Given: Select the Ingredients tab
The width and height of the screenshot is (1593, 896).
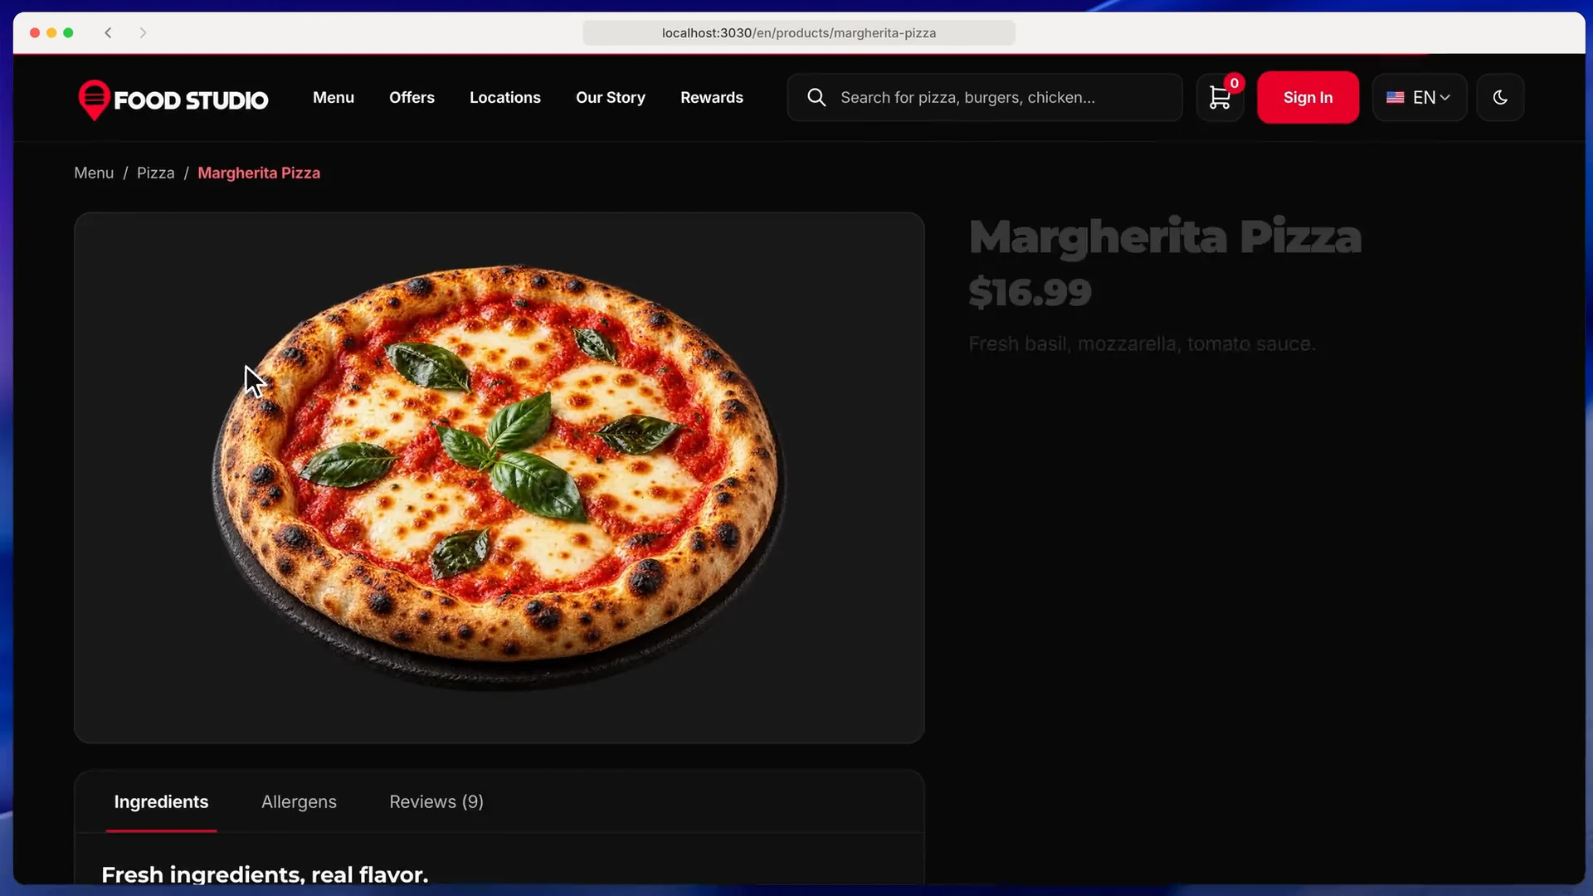Looking at the screenshot, I should pos(161,801).
